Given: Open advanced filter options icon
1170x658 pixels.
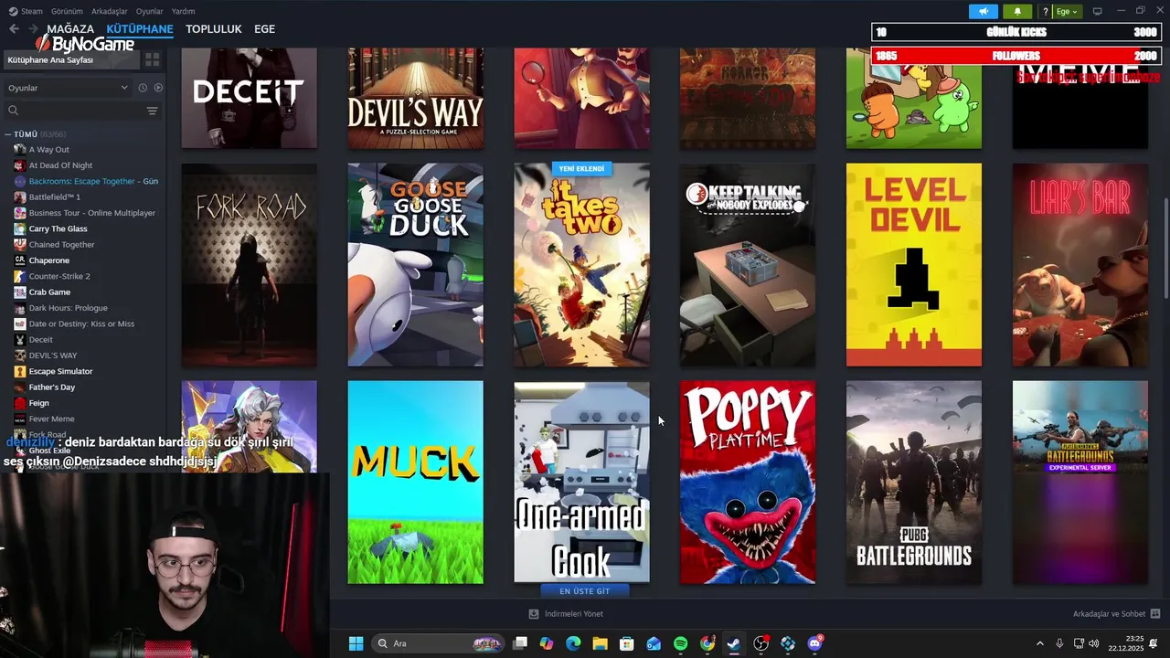Looking at the screenshot, I should (153, 111).
